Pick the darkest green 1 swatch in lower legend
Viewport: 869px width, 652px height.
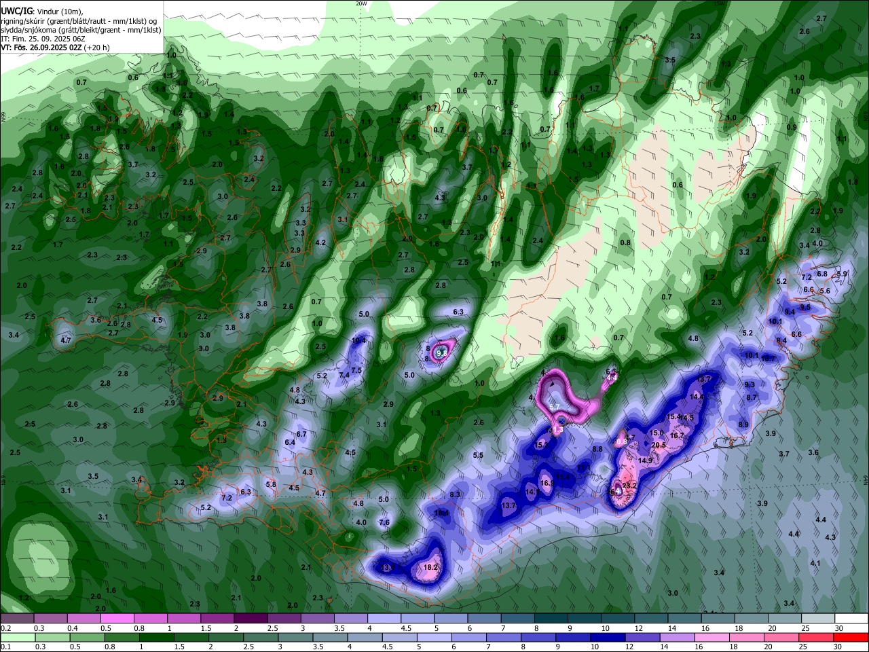156,638
